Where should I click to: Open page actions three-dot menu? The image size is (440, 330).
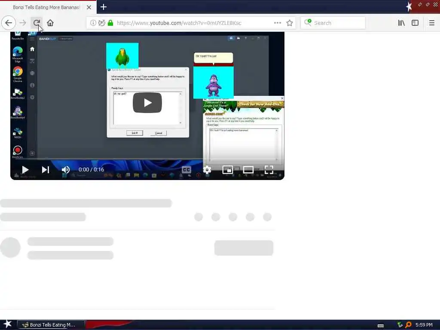click(x=278, y=23)
